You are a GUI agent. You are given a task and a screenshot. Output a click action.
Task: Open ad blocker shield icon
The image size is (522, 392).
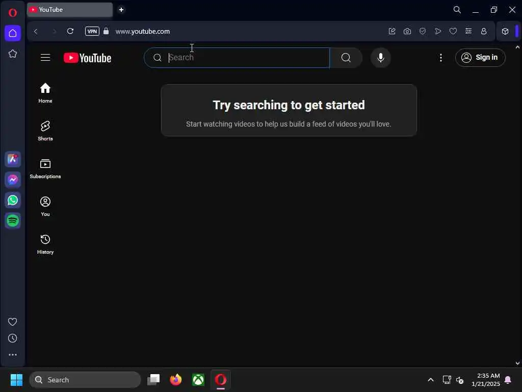423,31
